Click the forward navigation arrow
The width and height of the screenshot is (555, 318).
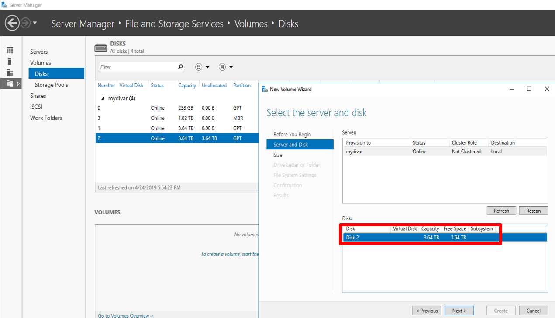[x=26, y=23]
